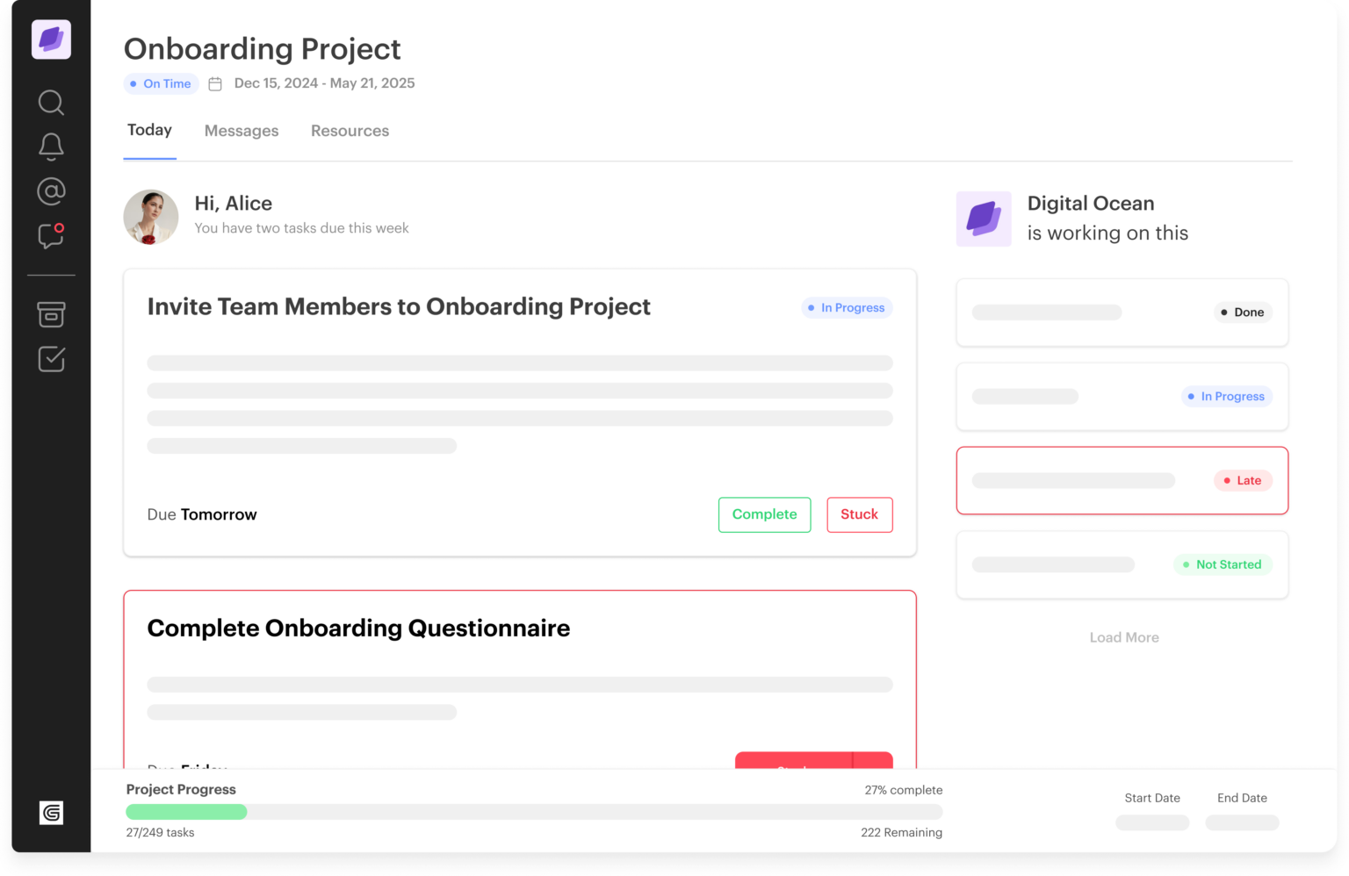Select the Late status pill
Screen dimensions: 1349x876
click(x=1242, y=480)
